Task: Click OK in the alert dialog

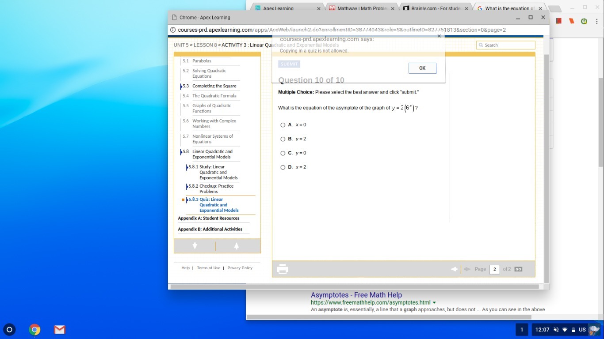Action: pos(422,68)
